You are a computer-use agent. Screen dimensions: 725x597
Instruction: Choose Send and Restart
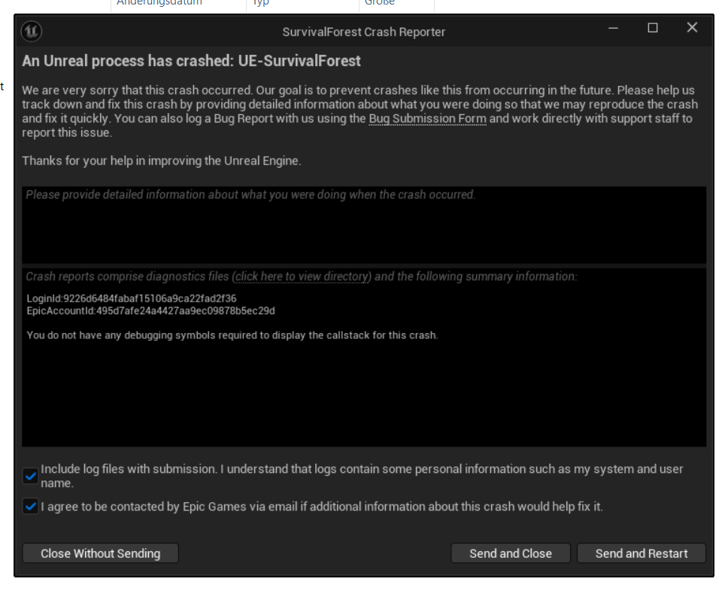(x=641, y=553)
